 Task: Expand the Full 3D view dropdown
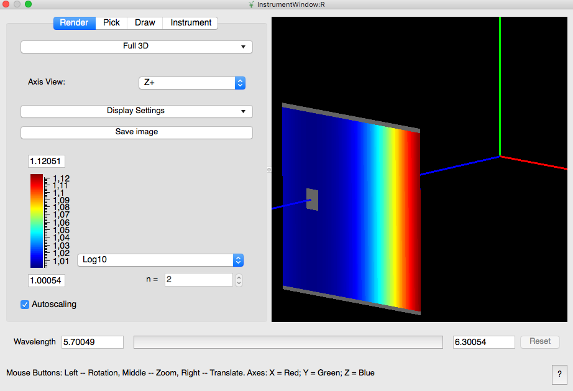point(137,46)
